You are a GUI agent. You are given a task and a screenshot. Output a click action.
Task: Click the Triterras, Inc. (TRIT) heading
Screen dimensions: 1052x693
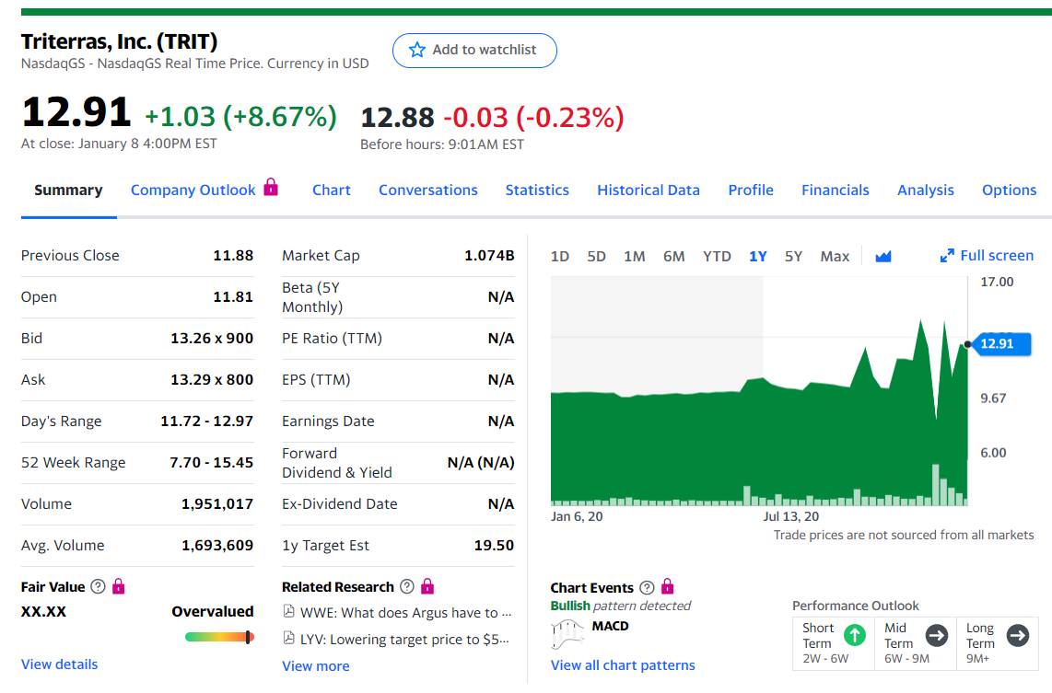[120, 41]
